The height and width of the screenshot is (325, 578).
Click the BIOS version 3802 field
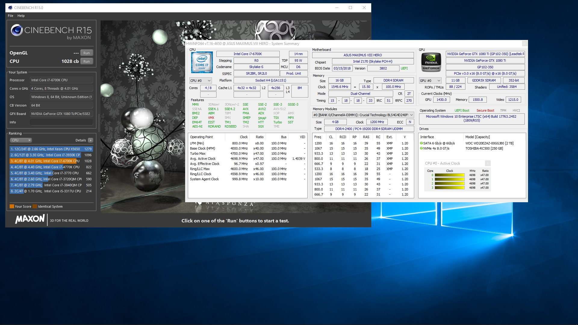[x=383, y=68]
